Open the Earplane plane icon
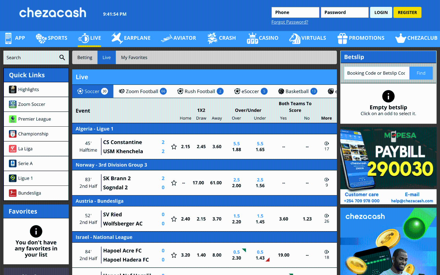This screenshot has width=440, height=275. coord(117,38)
